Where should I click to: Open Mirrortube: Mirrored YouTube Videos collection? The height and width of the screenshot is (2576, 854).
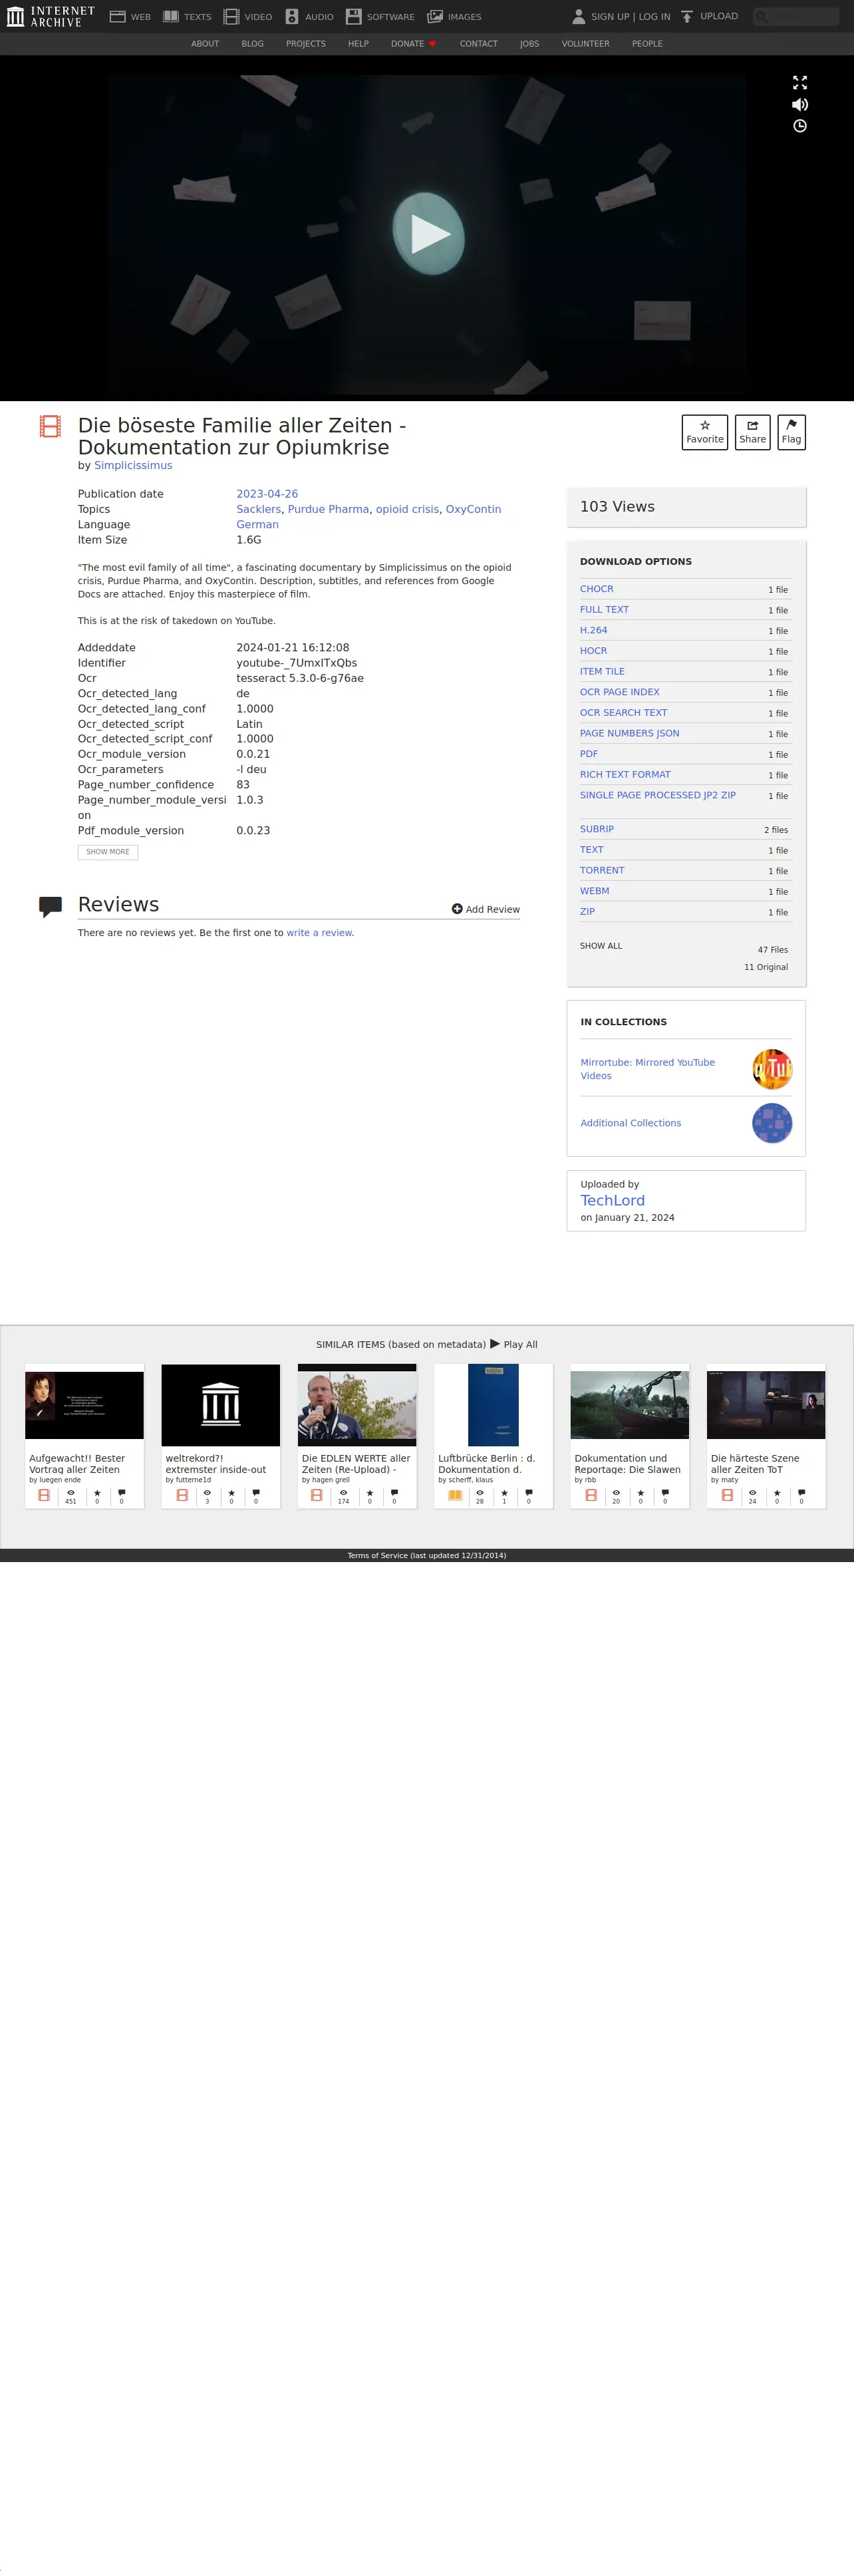pyautogui.click(x=648, y=1069)
